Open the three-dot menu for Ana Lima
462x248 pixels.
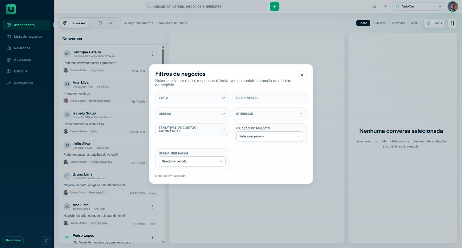[x=152, y=207]
